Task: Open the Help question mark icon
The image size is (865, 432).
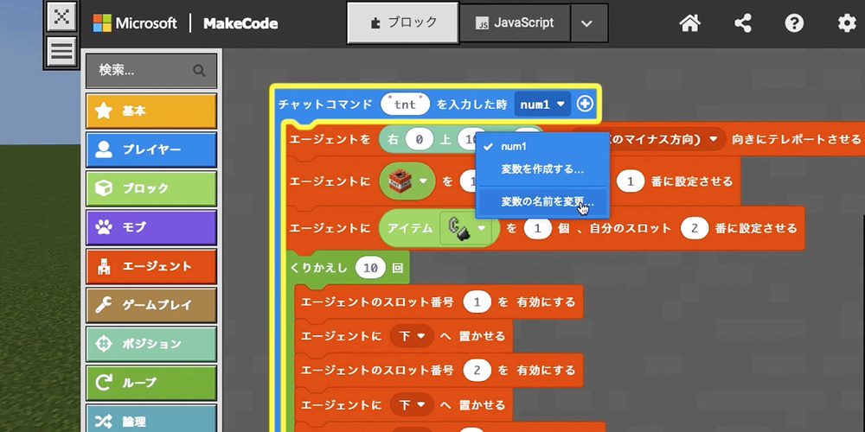Action: coord(794,23)
